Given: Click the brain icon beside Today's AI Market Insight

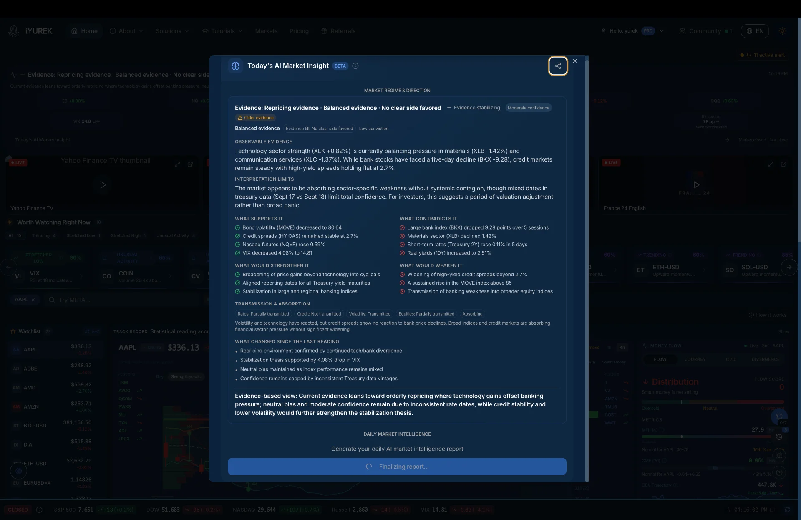Looking at the screenshot, I should pos(235,66).
